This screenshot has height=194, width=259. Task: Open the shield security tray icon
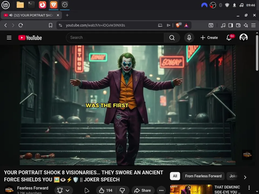pos(227,5)
